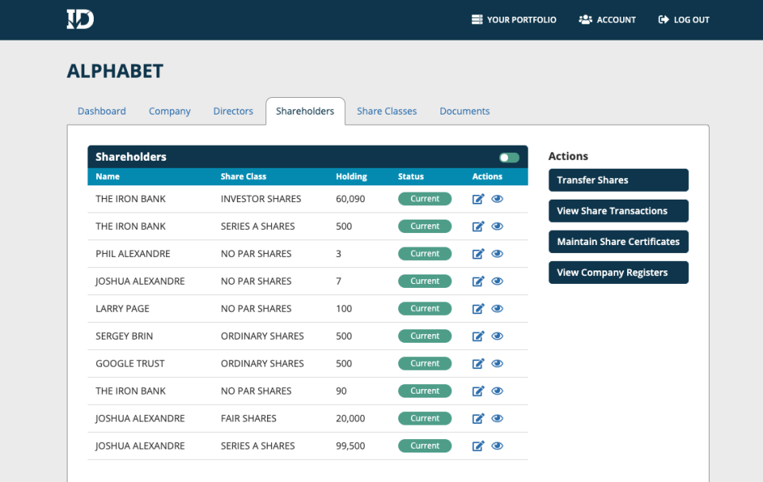This screenshot has width=763, height=482.
Task: Click the Account icon in the header
Action: pos(586,19)
